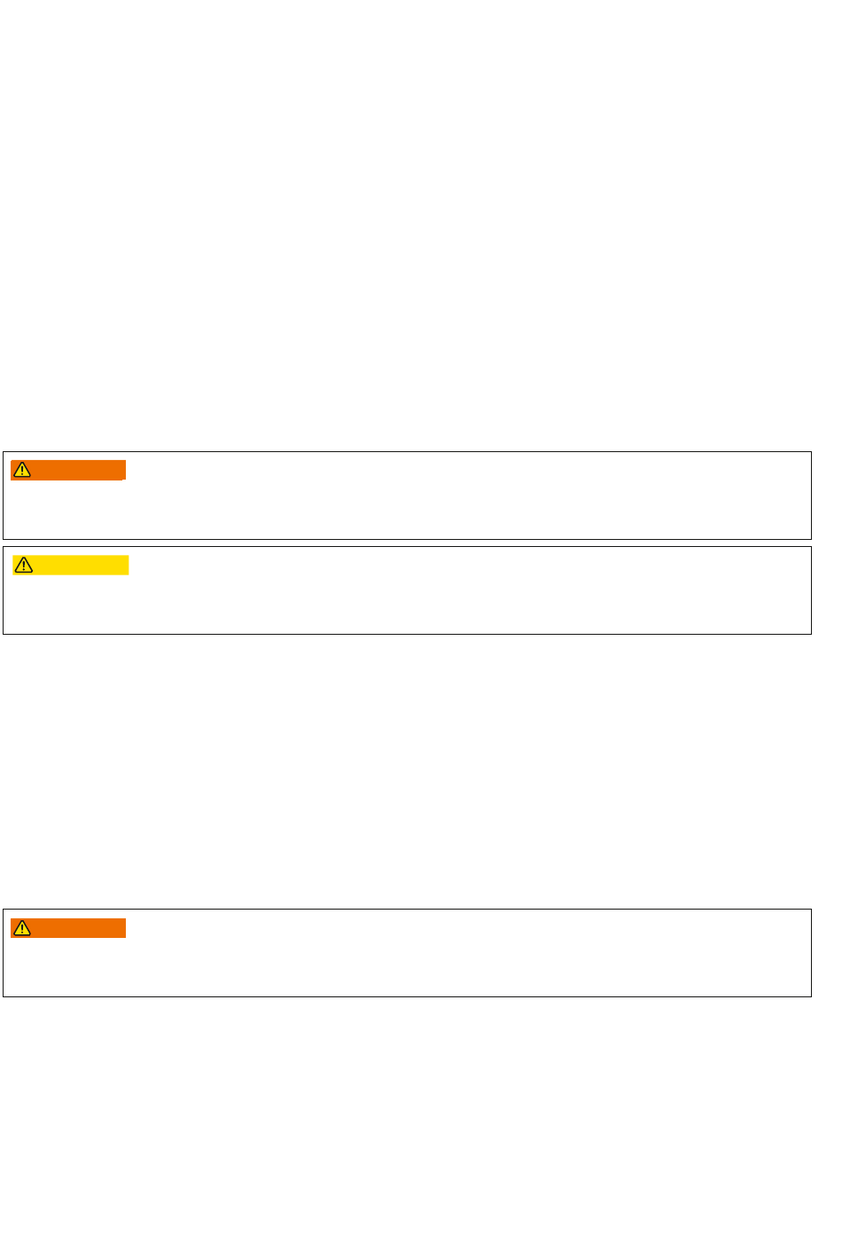Click the blank page area below the last notice box

421,1115
